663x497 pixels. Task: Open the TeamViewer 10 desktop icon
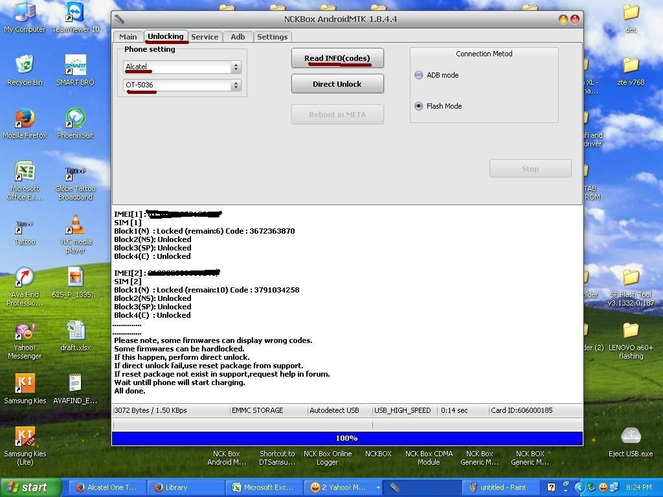[x=75, y=14]
